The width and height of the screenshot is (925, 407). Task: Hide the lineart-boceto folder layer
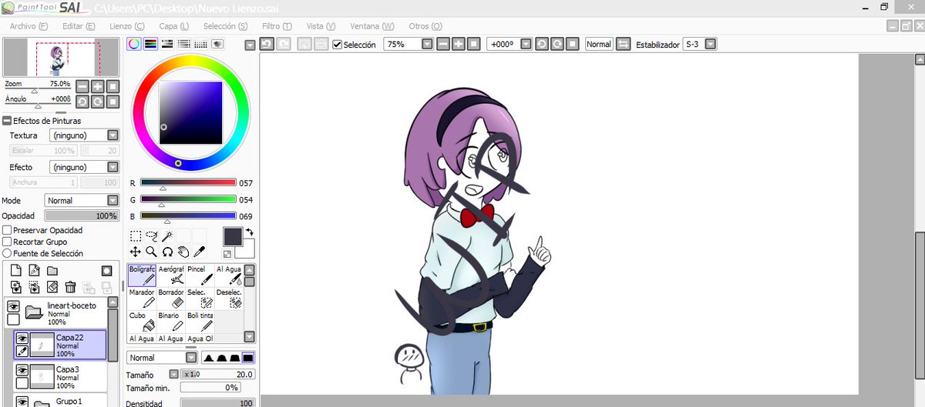coord(13,306)
